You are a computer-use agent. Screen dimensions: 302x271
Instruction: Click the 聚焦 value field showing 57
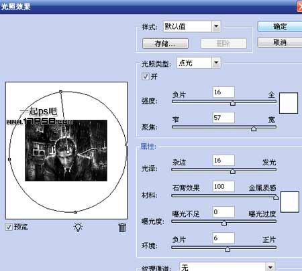pos(223,118)
